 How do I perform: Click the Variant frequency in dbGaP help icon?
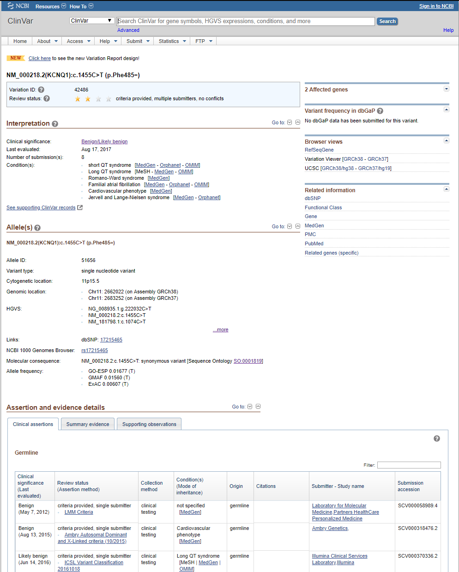pyautogui.click(x=380, y=110)
